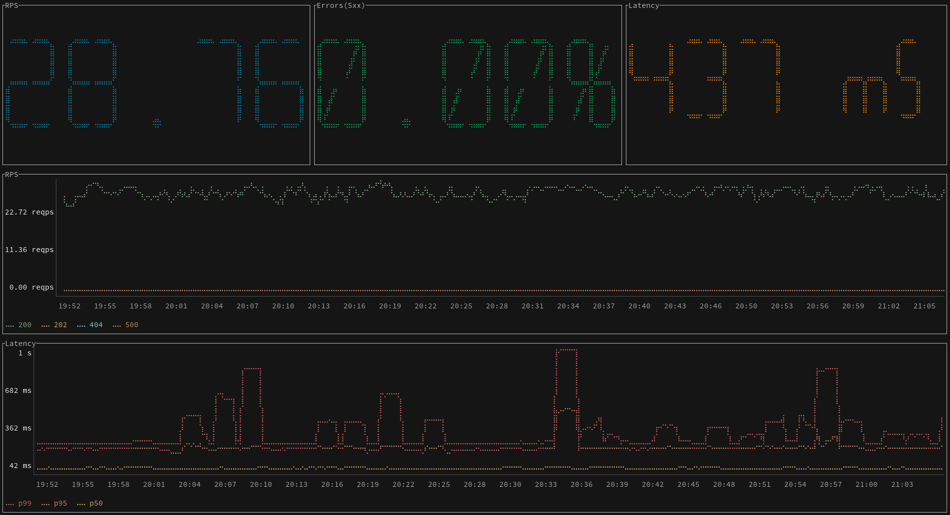
Task: Click the p95 latency legend entry
Action: (54, 503)
